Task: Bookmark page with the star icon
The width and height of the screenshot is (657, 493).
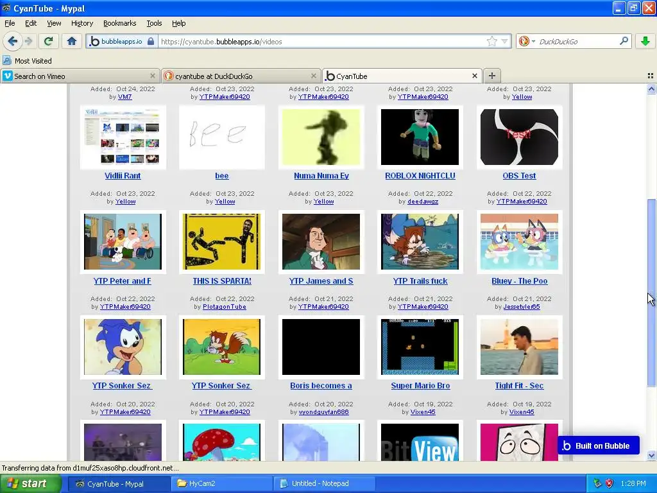Action: 492,41
